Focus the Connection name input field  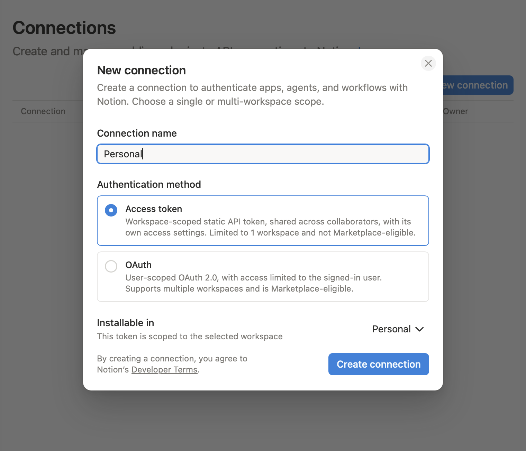pos(263,154)
